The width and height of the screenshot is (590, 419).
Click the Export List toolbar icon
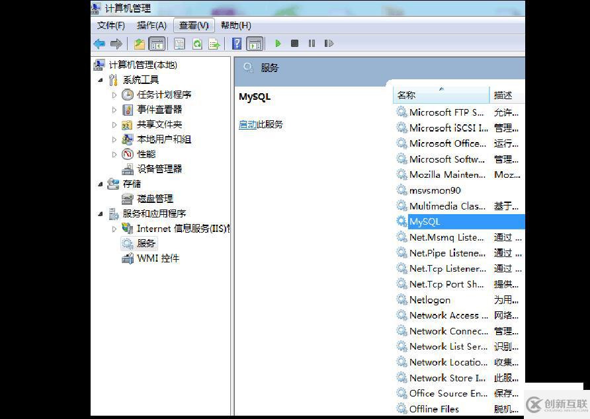click(x=214, y=43)
